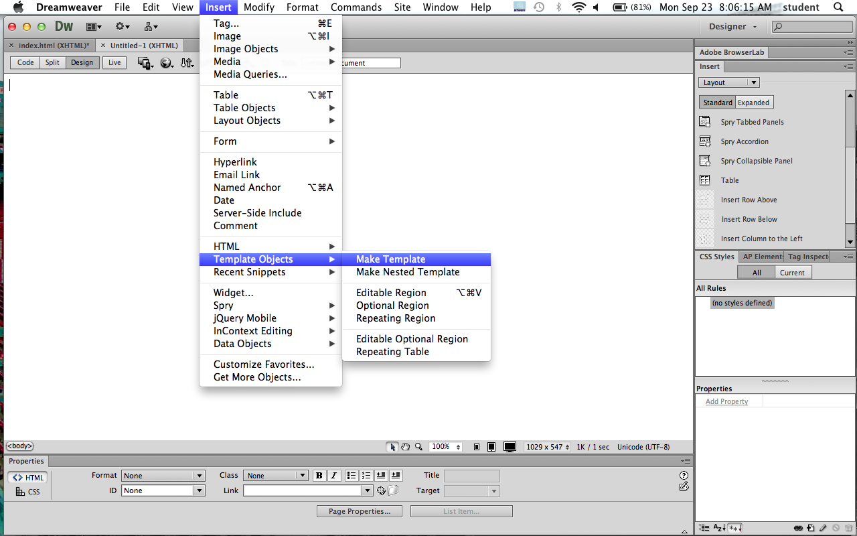Choose Editable Region from submenu
Viewport: 857px width, 536px height.
416,293
